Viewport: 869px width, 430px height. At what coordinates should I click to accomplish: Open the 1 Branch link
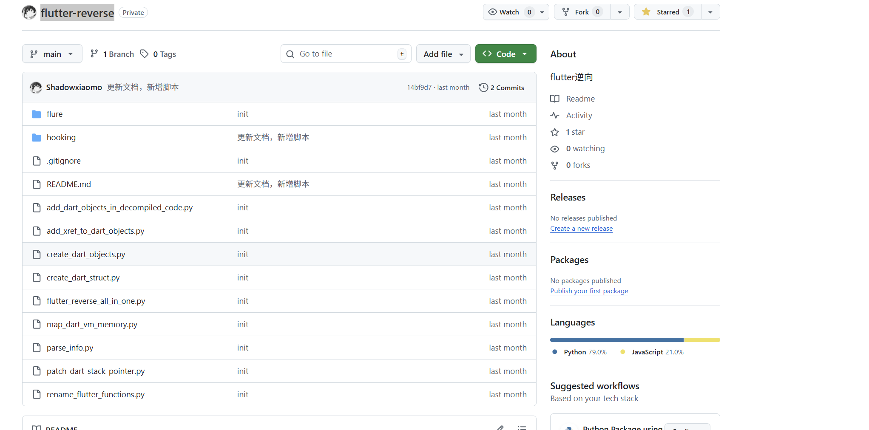[x=112, y=54]
